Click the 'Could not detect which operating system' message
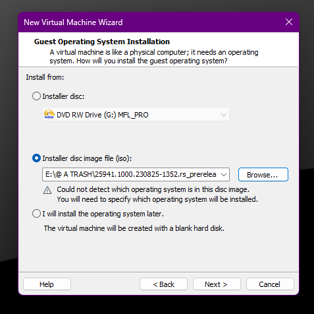 [157, 195]
